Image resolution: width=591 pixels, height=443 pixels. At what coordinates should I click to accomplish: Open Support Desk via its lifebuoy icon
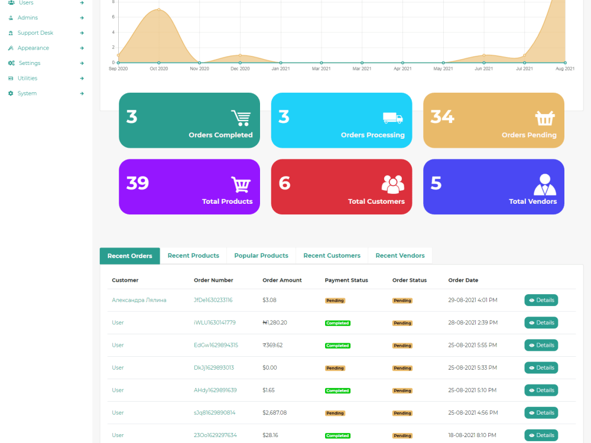click(11, 32)
